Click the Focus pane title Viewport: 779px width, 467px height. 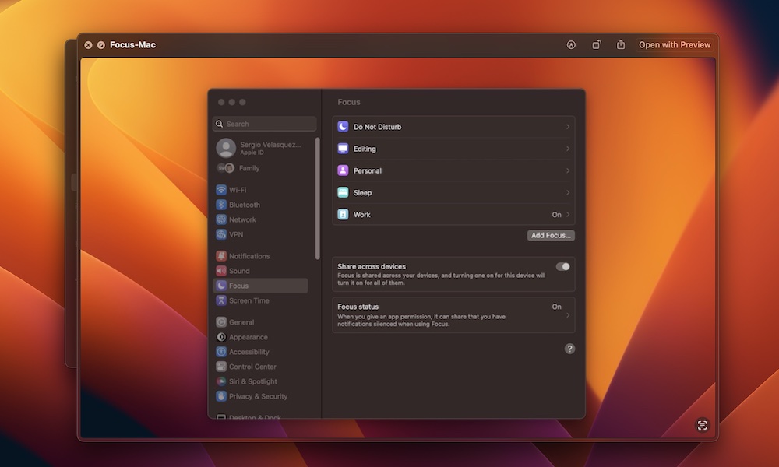coord(349,102)
